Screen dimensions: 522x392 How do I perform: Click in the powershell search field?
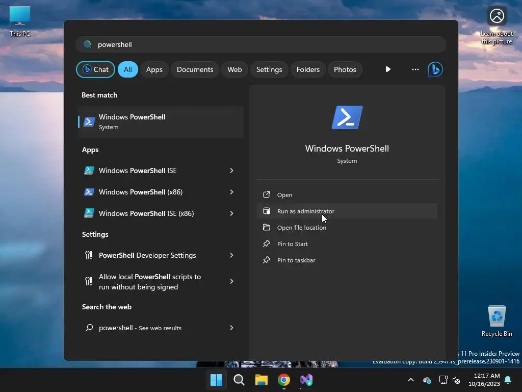tap(261, 44)
